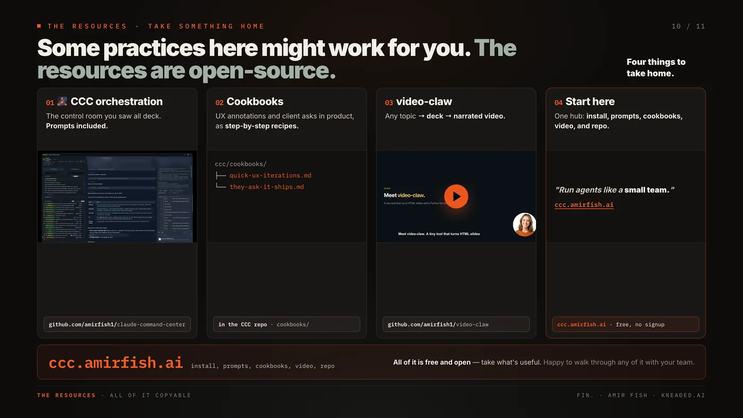This screenshot has width=743, height=418.
Task: Click the 'Cookbooks' card title
Action: (x=255, y=101)
